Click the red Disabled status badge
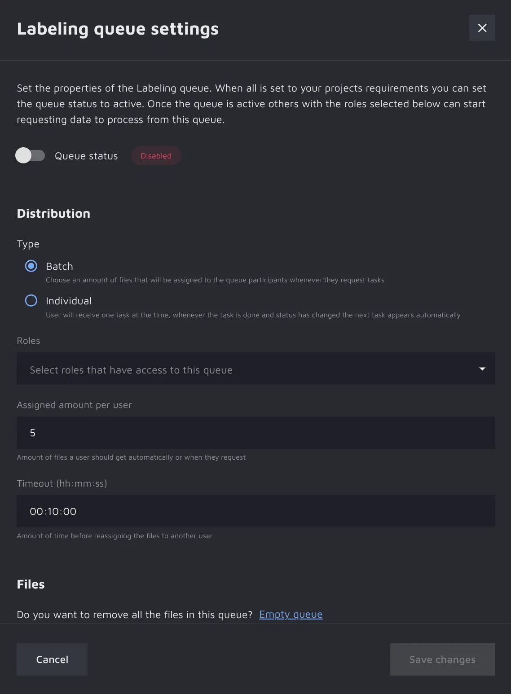This screenshot has width=511, height=694. [156, 156]
